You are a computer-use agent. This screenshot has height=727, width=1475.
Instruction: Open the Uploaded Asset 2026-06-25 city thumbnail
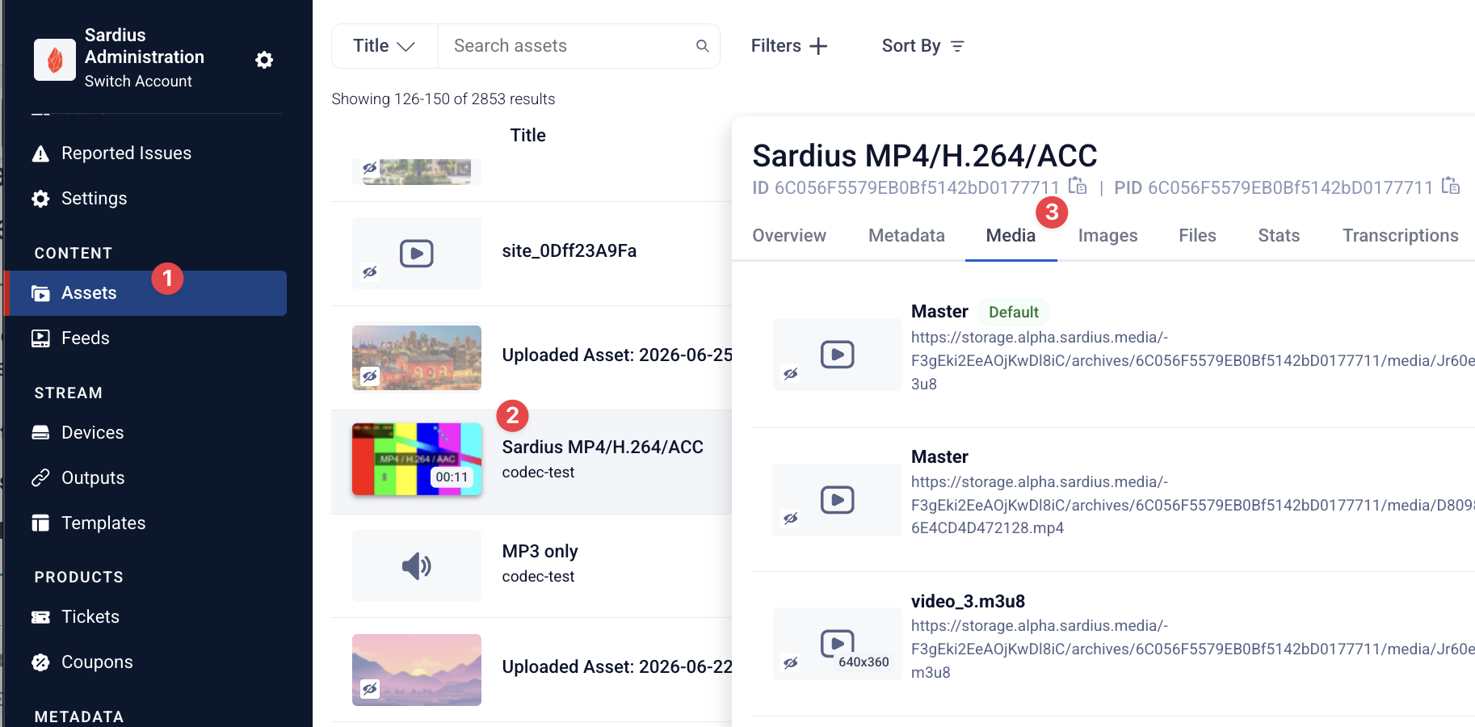[x=417, y=358]
